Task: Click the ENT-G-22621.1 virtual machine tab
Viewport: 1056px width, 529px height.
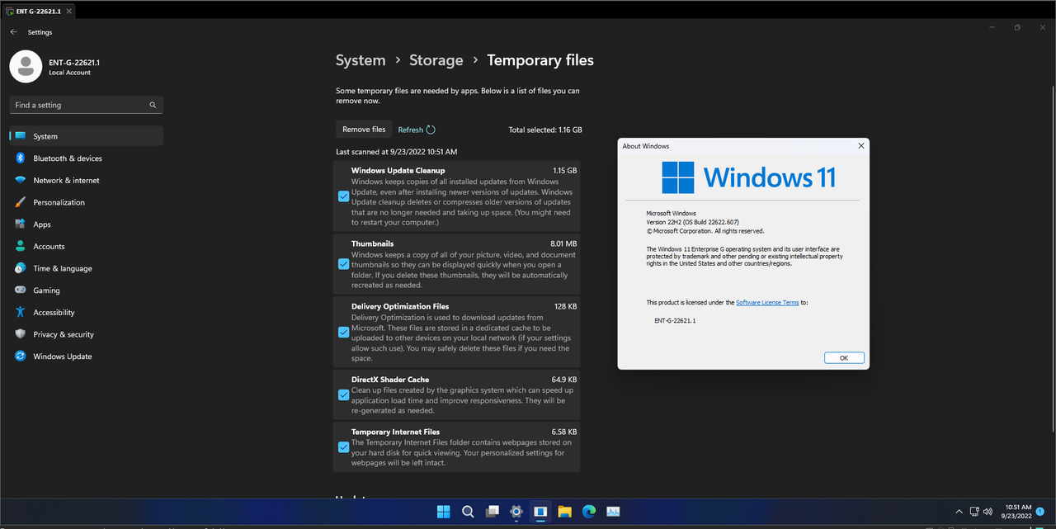Action: pos(38,11)
